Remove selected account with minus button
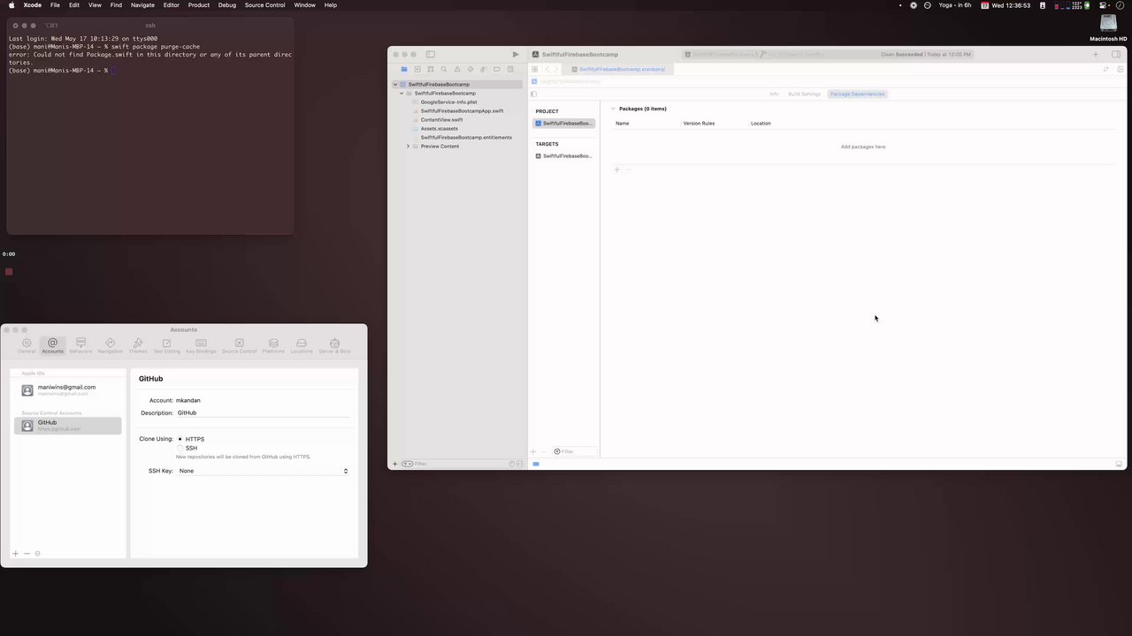This screenshot has height=636, width=1132. [x=27, y=554]
